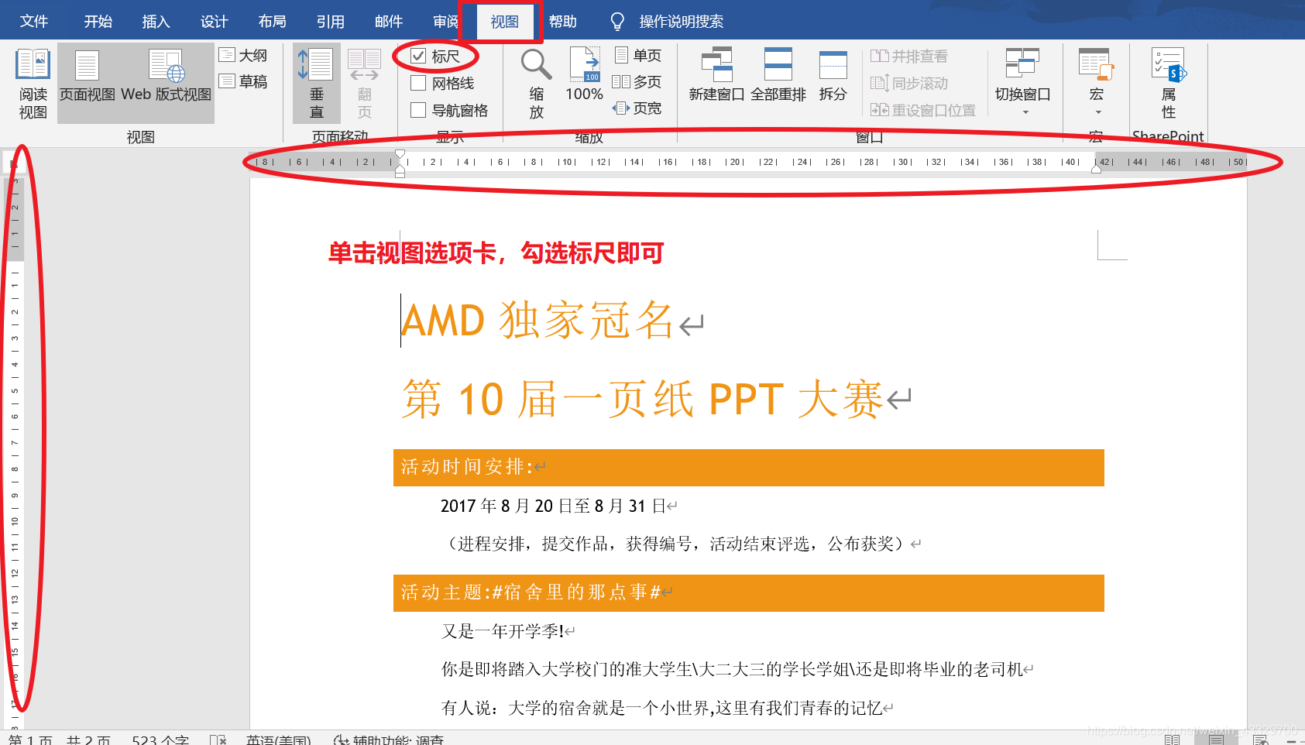The height and width of the screenshot is (745, 1305).
Task: Open SharePoint Properties (属性)
Action: coord(1169,84)
